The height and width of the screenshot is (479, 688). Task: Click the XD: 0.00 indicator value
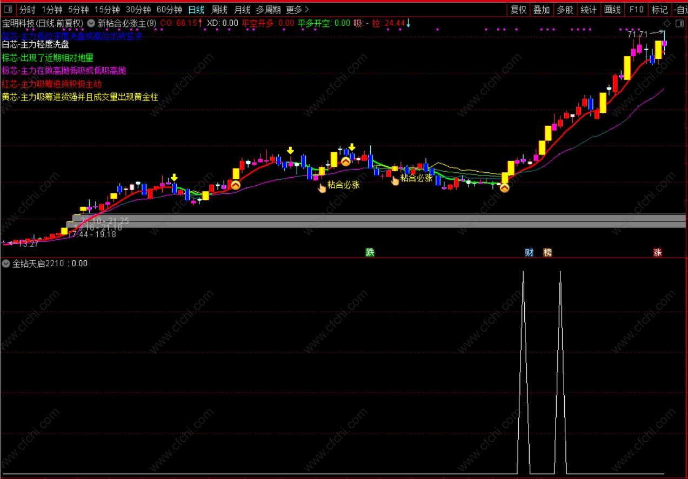pyautogui.click(x=223, y=23)
